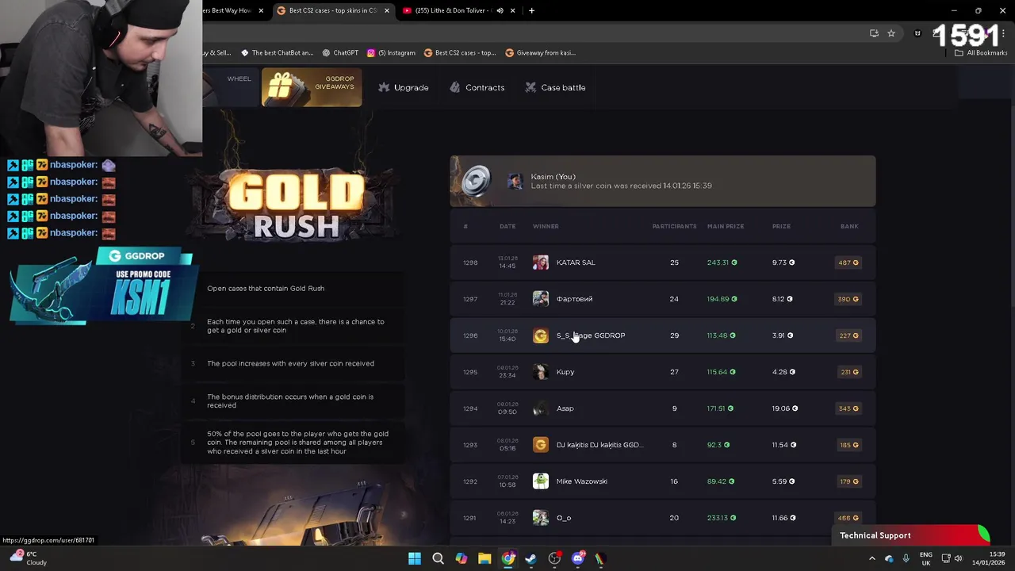Open KATAR SAL winner profile
1015x571 pixels.
point(576,263)
